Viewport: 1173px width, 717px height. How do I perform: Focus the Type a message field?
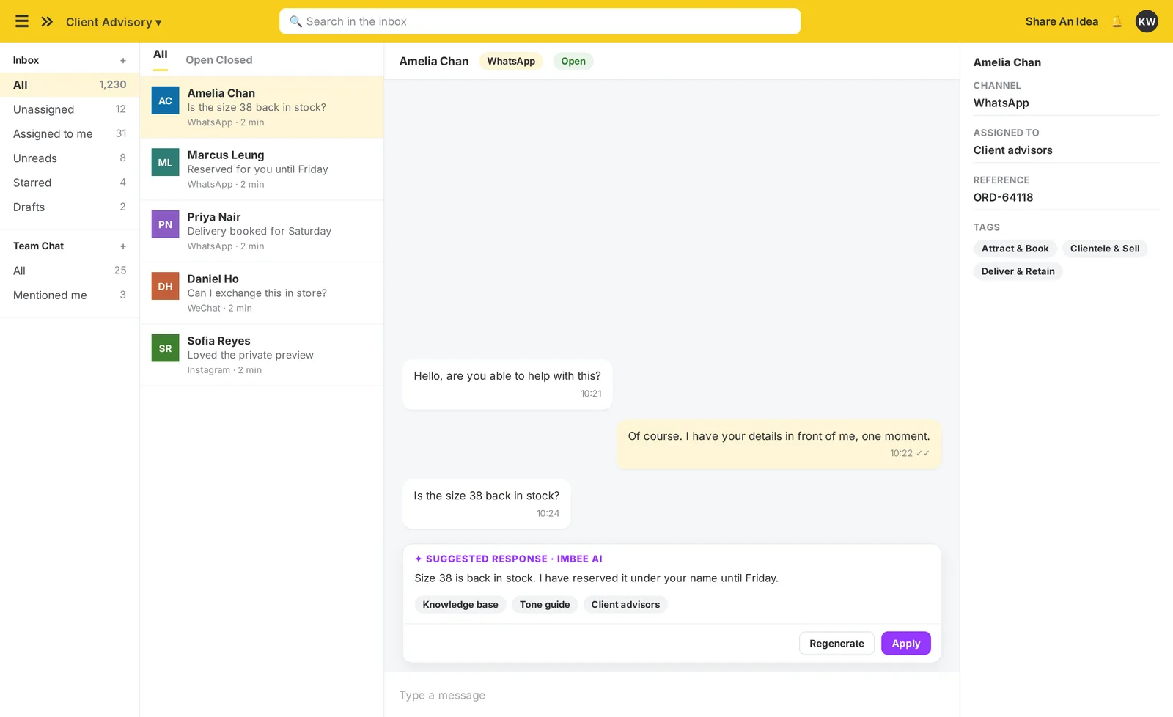[x=672, y=695]
